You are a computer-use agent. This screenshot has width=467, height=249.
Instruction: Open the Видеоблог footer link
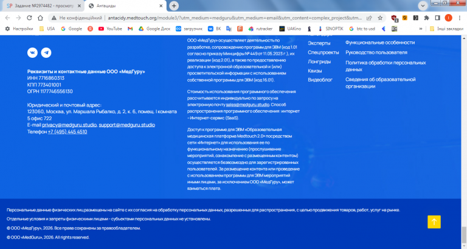[320, 80]
